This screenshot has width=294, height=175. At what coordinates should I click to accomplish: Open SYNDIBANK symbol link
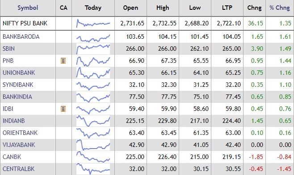point(18,85)
